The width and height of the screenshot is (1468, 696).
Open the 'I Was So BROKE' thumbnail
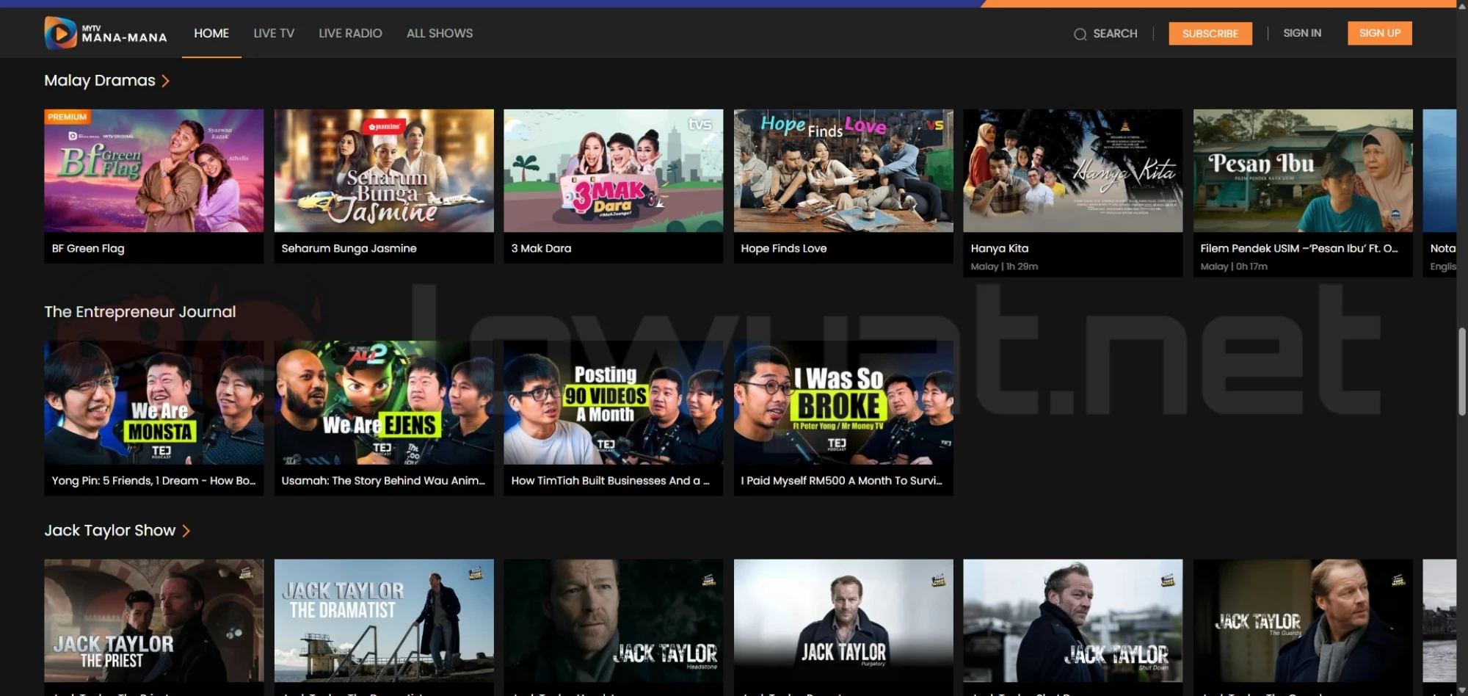843,402
